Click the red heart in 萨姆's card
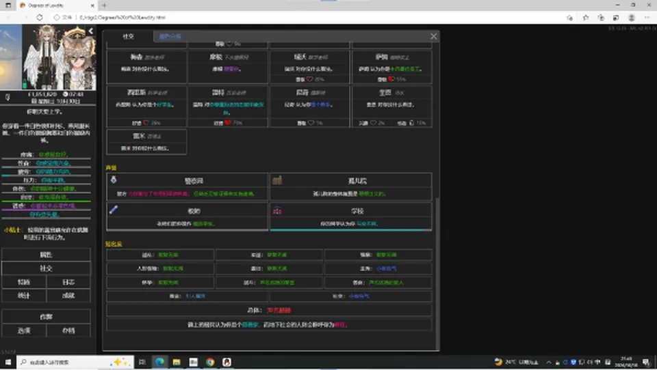Image resolution: width=657 pixels, height=370 pixels. (391, 79)
